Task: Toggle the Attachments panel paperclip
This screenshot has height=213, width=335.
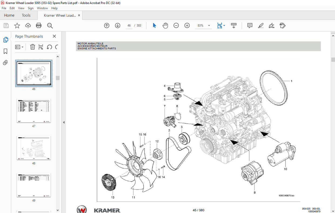Action: point(6,63)
